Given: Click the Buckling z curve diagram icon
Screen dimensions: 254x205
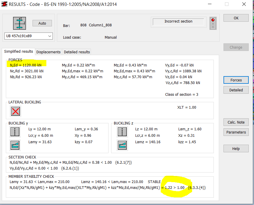Looking at the screenshot, I should click(x=122, y=145).
